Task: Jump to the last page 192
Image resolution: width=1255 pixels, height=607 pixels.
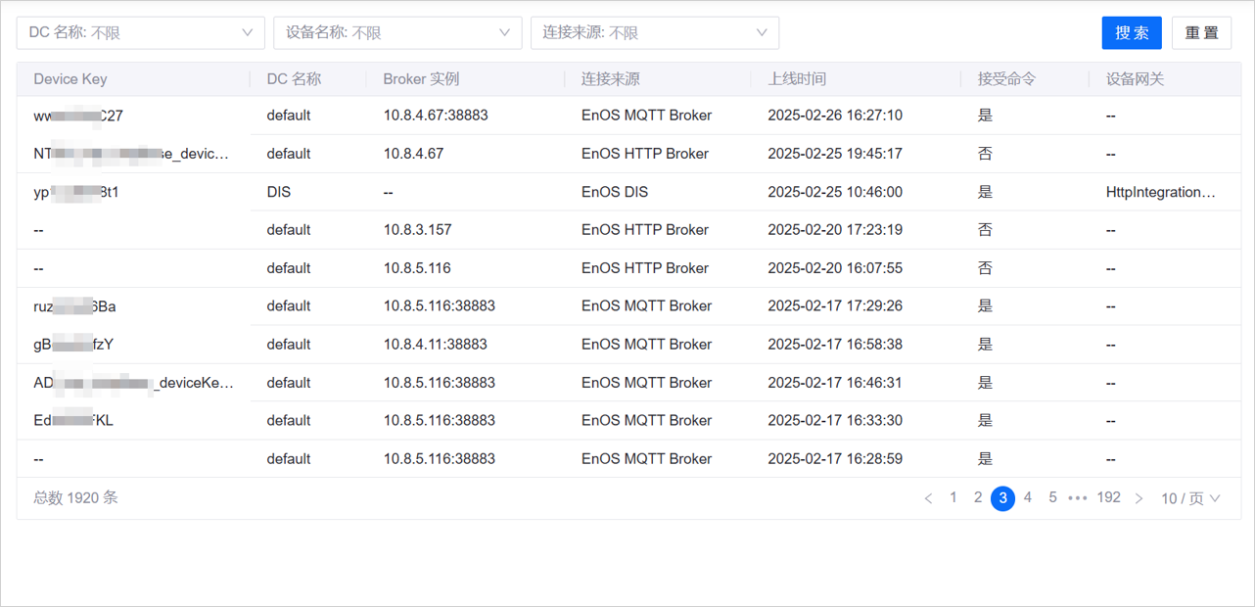Action: [x=1108, y=497]
